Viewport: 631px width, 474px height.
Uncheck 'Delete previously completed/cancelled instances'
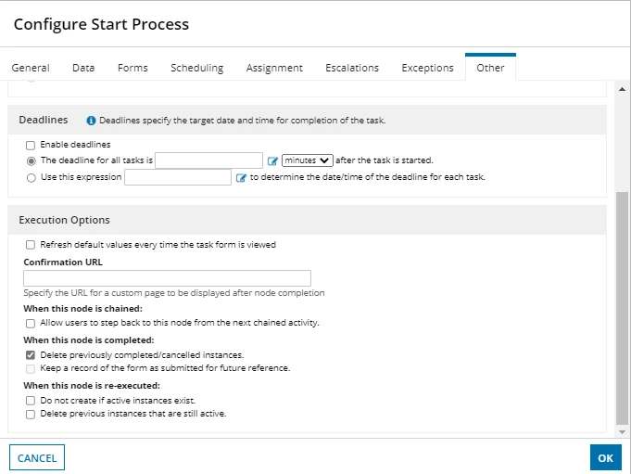click(31, 354)
